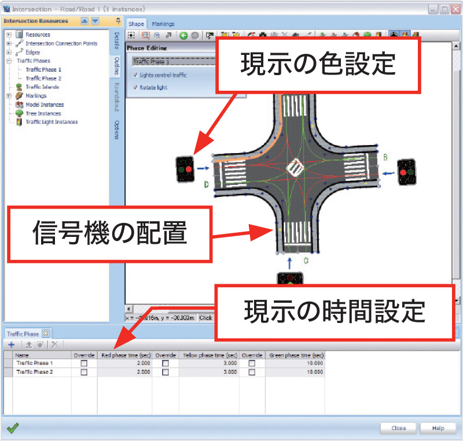This screenshot has width=463, height=442.
Task: Click the Traffic Islands icon
Action: coord(19,87)
